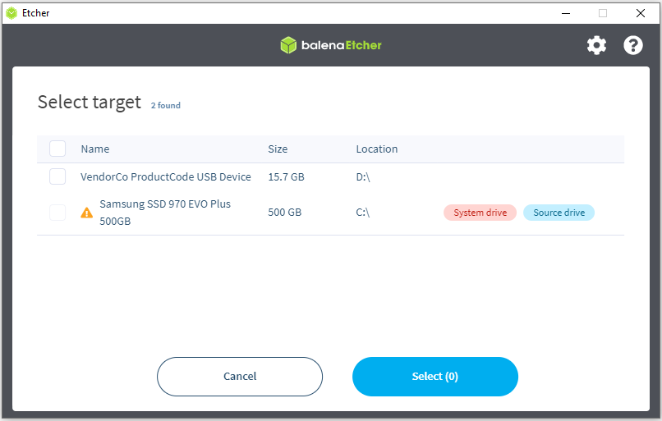Click the Source drive blue badge
The width and height of the screenshot is (662, 421).
(559, 213)
